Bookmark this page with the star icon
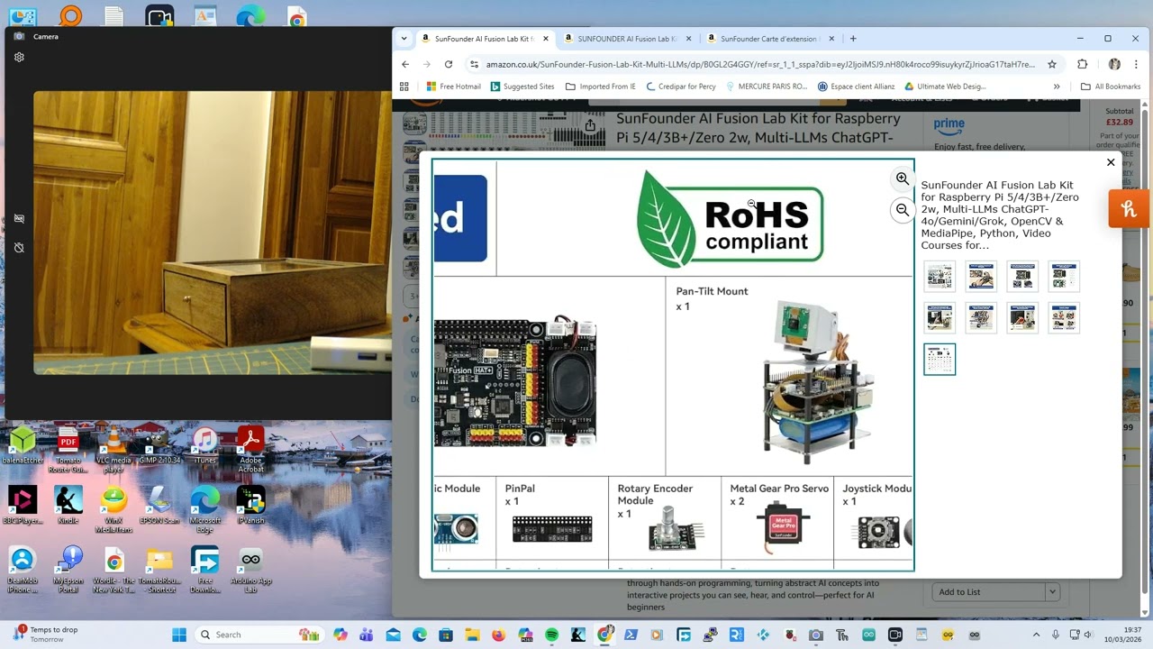Screen dimensions: 1153x649 tap(1051, 64)
